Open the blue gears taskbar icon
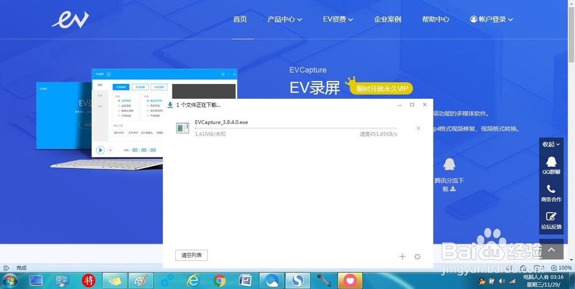The height and width of the screenshot is (289, 575). (167, 281)
